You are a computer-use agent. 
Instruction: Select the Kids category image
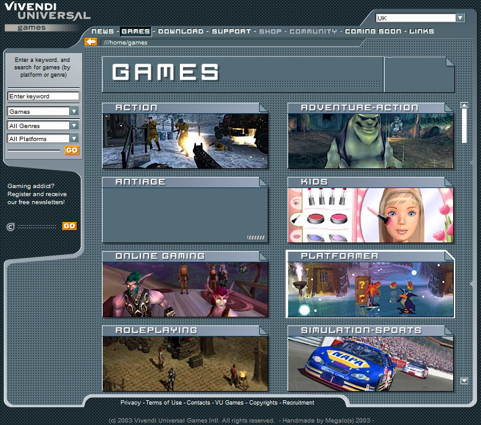(x=370, y=215)
